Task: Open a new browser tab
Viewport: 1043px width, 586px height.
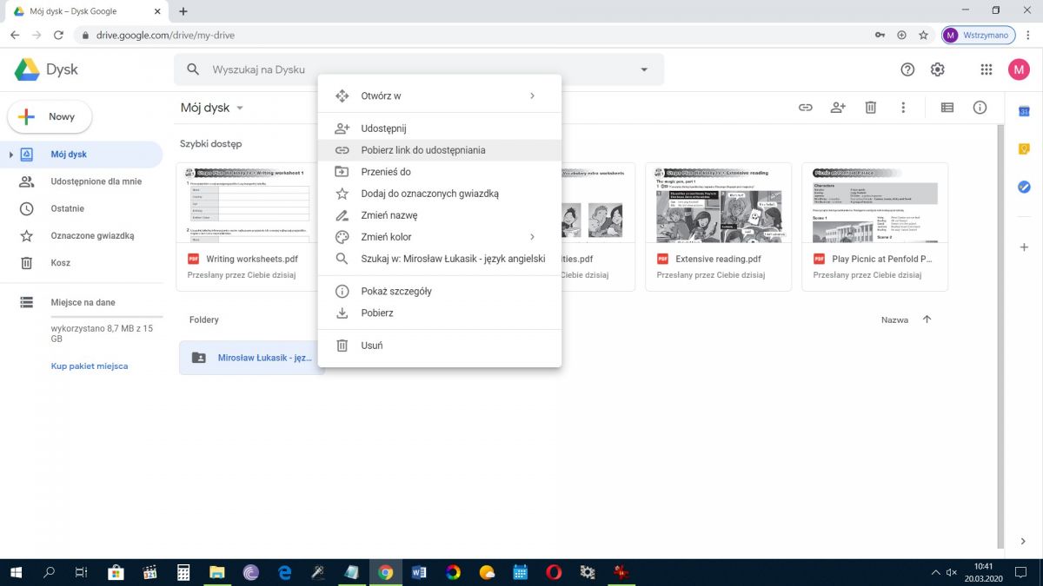Action: [183, 11]
